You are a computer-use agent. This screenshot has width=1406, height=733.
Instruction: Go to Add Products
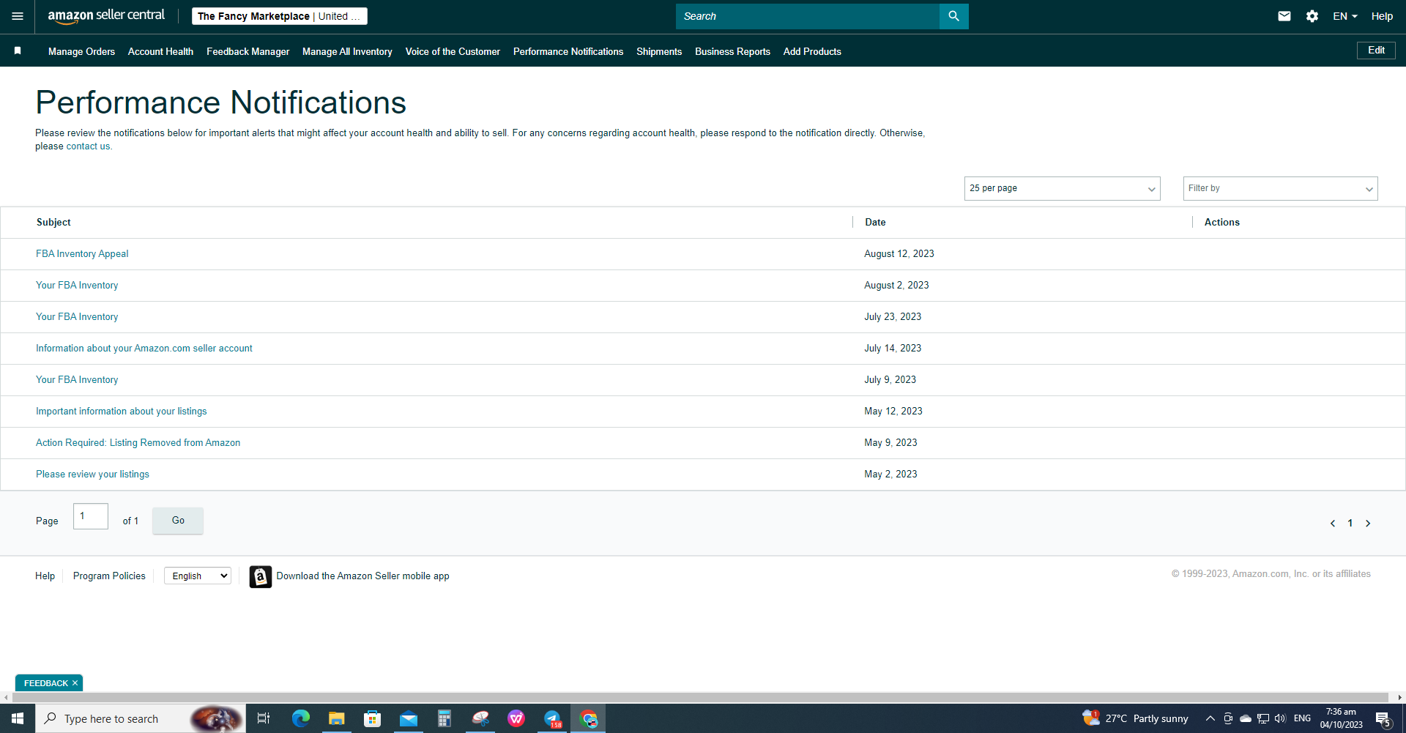tap(812, 51)
